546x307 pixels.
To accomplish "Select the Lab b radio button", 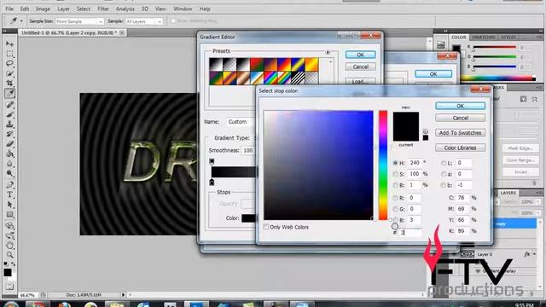I will (x=444, y=185).
